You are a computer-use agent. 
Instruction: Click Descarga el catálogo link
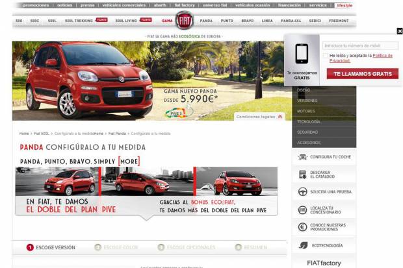coord(322,175)
